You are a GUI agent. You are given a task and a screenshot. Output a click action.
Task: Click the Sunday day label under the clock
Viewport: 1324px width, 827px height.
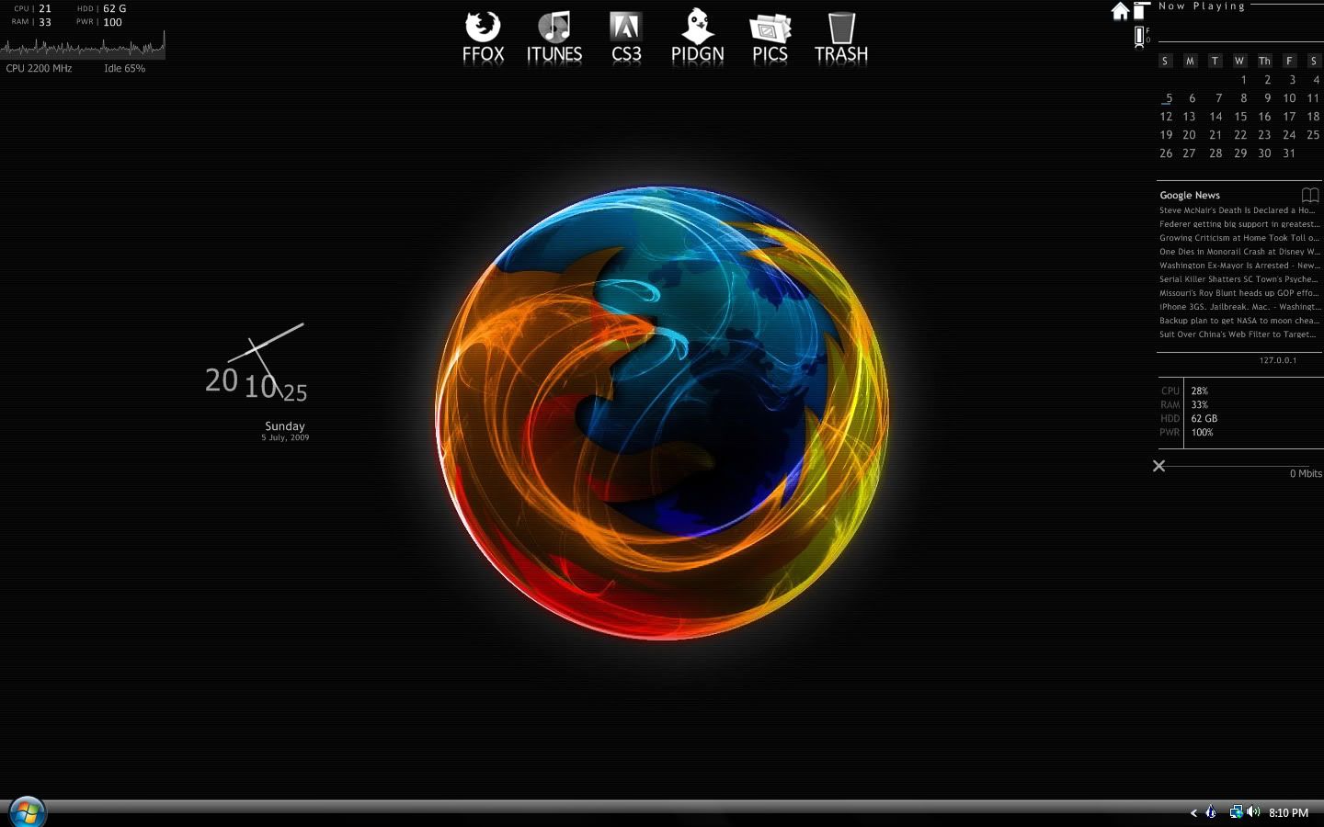click(x=285, y=425)
